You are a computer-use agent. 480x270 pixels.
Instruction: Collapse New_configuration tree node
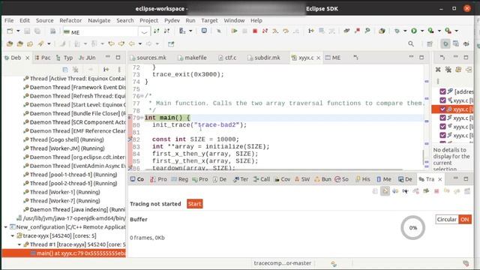coord(6,227)
